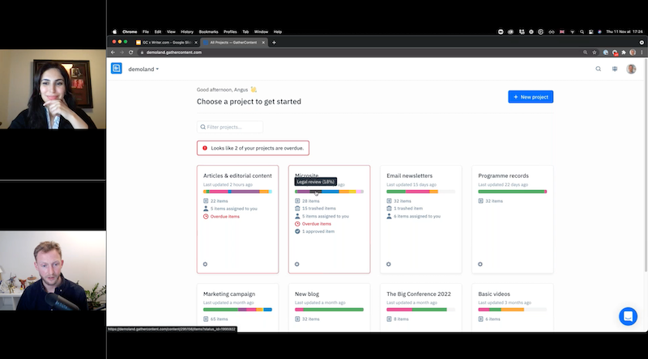
Task: Click the browser back arrow
Action: [113, 53]
